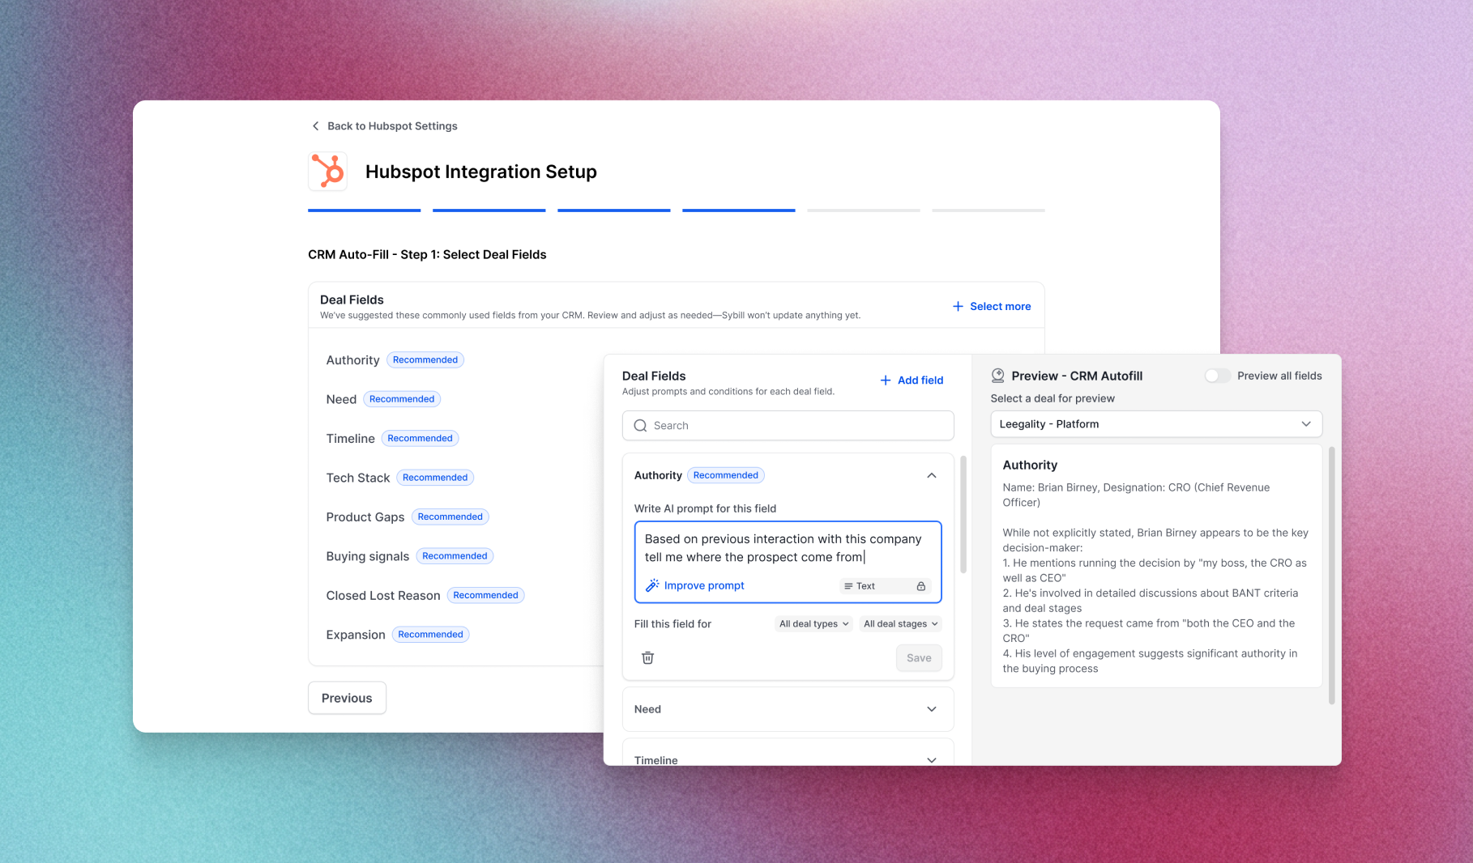The height and width of the screenshot is (863, 1473).
Task: Go to the first setup progress step
Action: point(365,210)
